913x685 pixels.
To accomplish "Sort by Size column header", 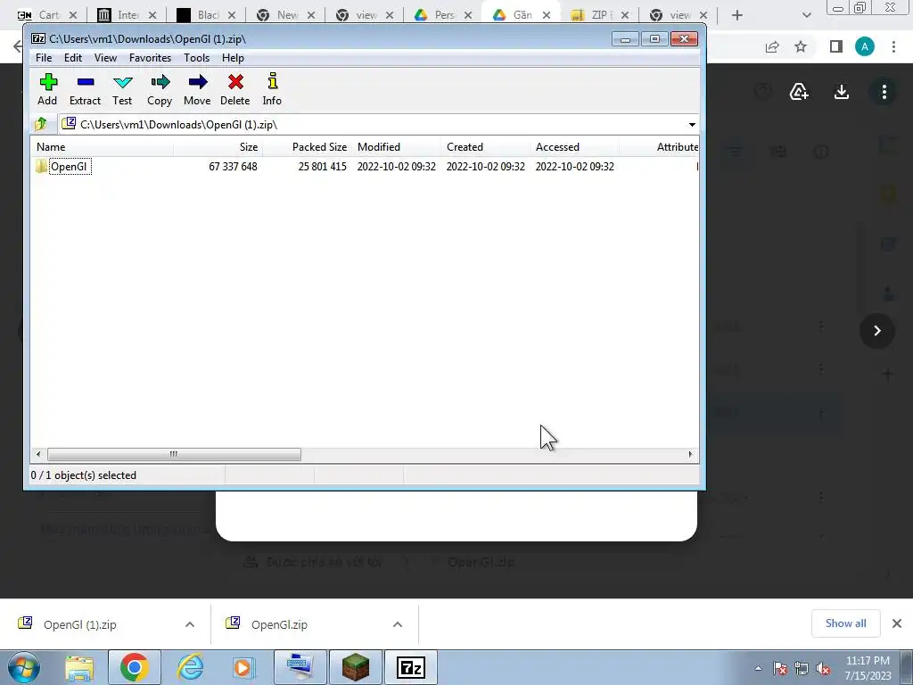I will click(218, 147).
